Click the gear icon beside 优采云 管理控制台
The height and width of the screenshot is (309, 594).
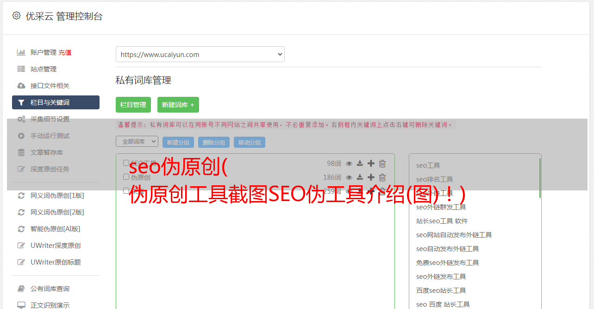coord(17,16)
